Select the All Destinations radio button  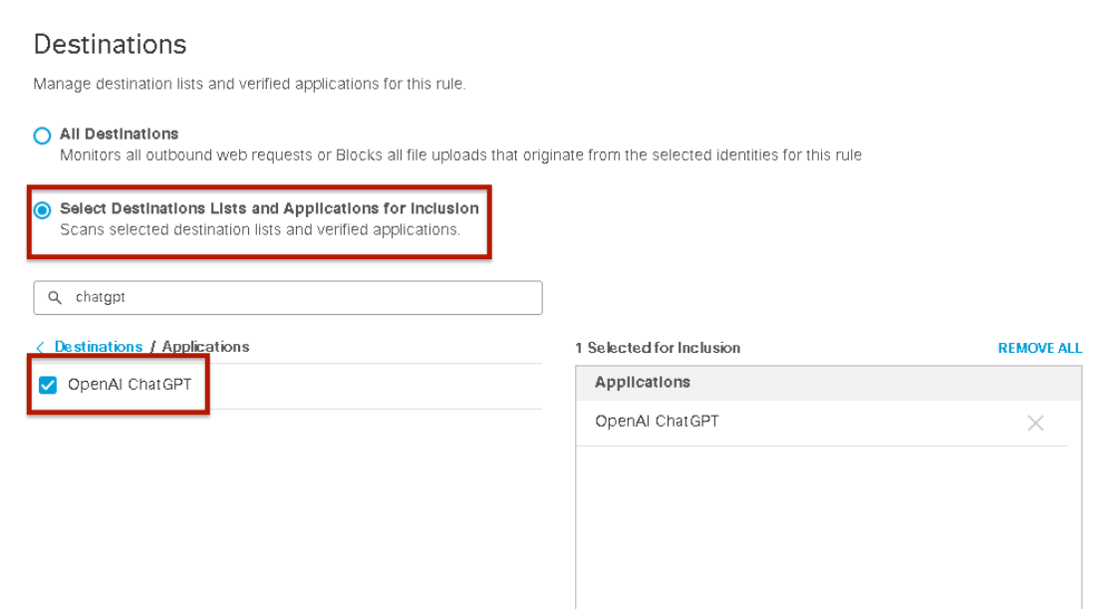click(x=43, y=136)
